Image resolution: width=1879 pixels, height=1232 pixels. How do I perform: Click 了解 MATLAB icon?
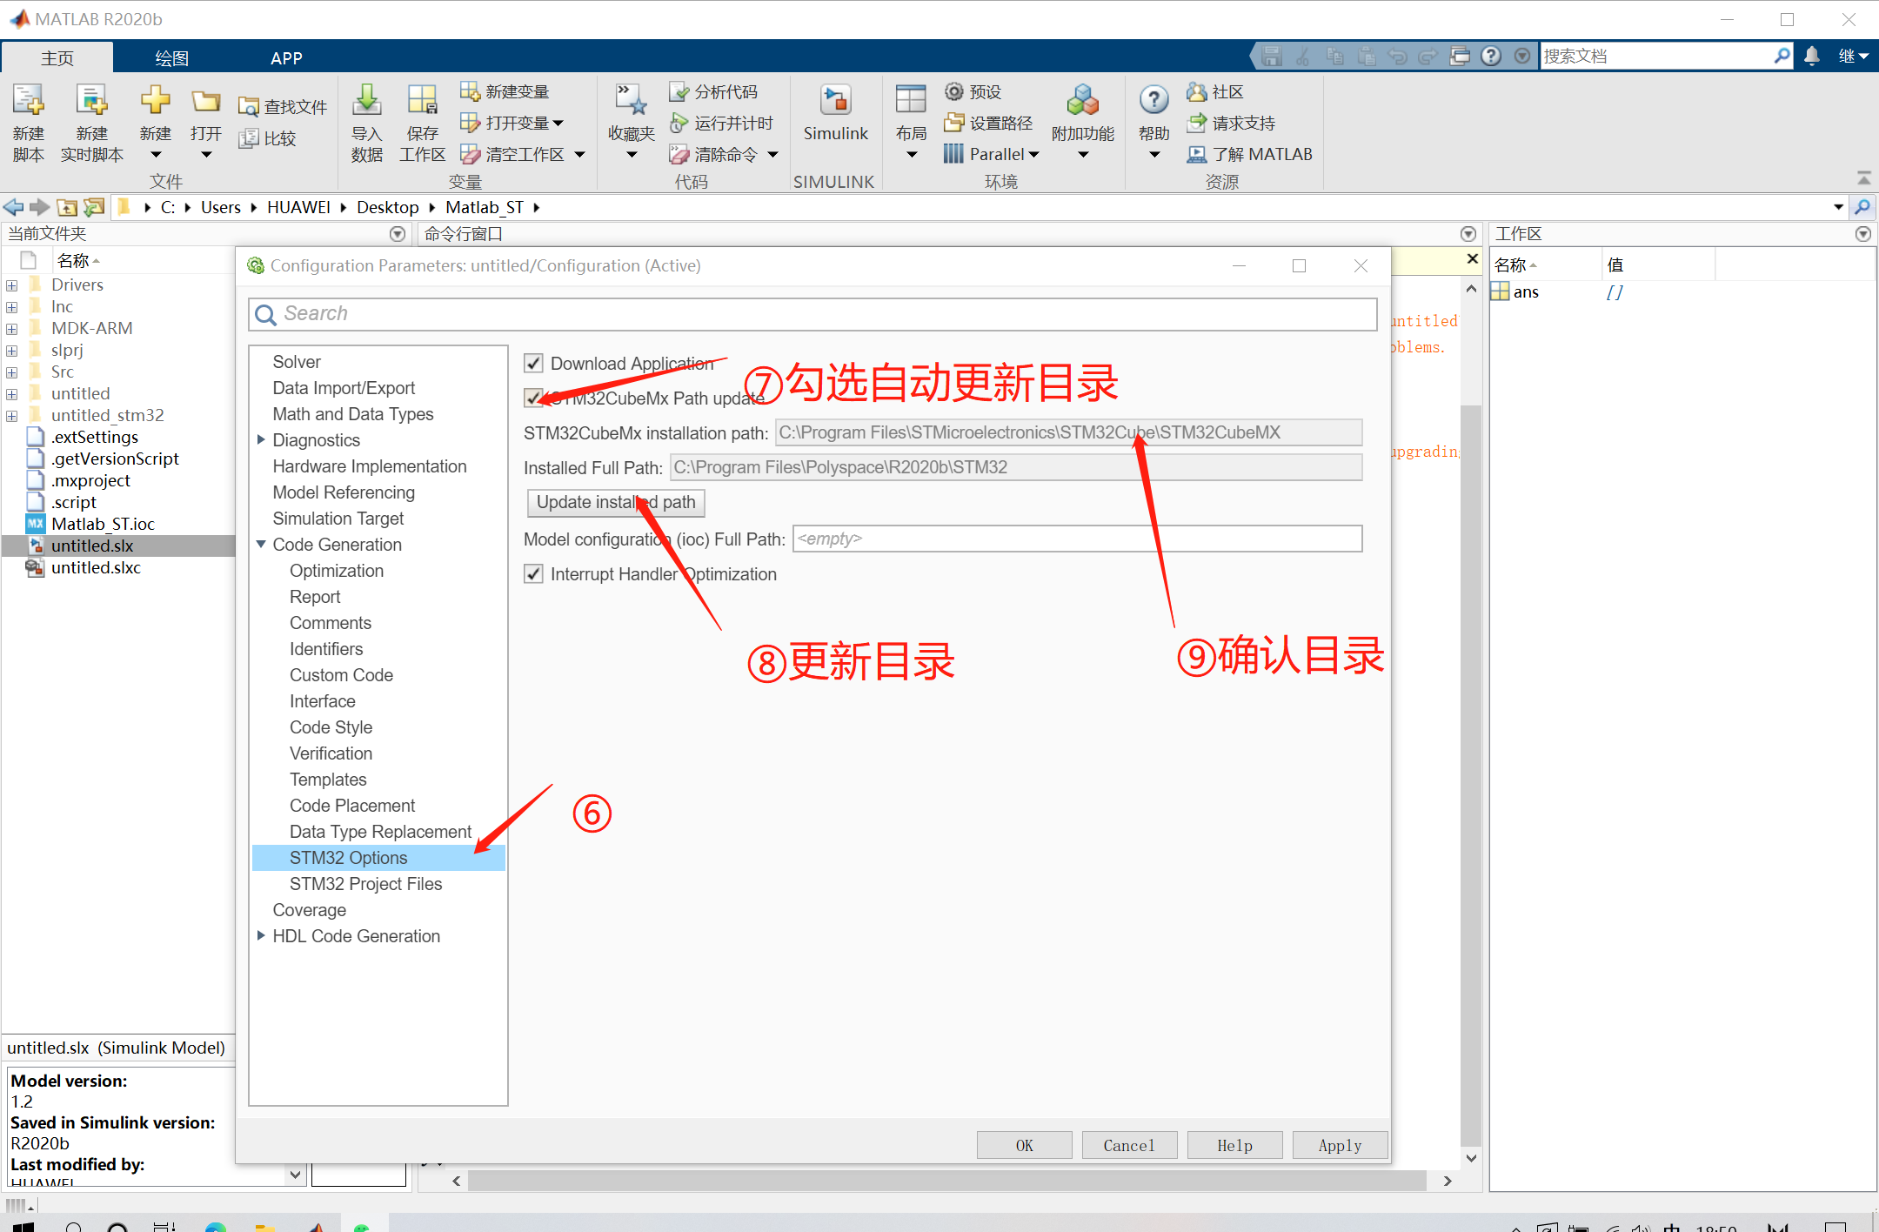1197,154
